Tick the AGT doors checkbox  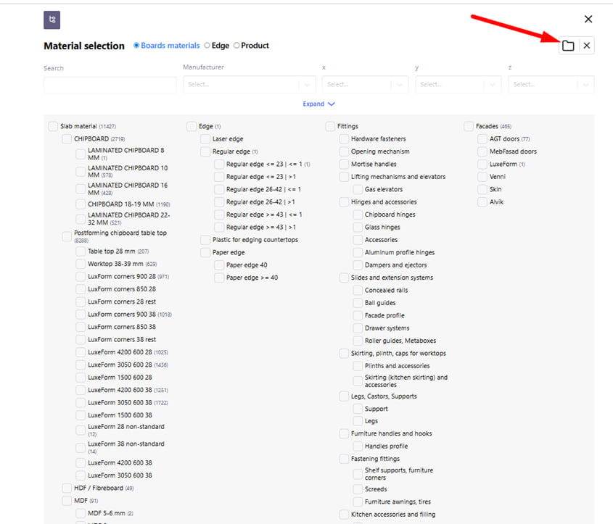(x=483, y=139)
